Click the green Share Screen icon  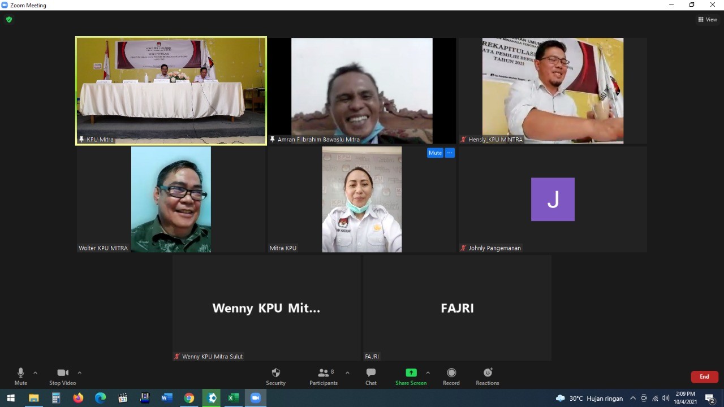click(x=411, y=373)
